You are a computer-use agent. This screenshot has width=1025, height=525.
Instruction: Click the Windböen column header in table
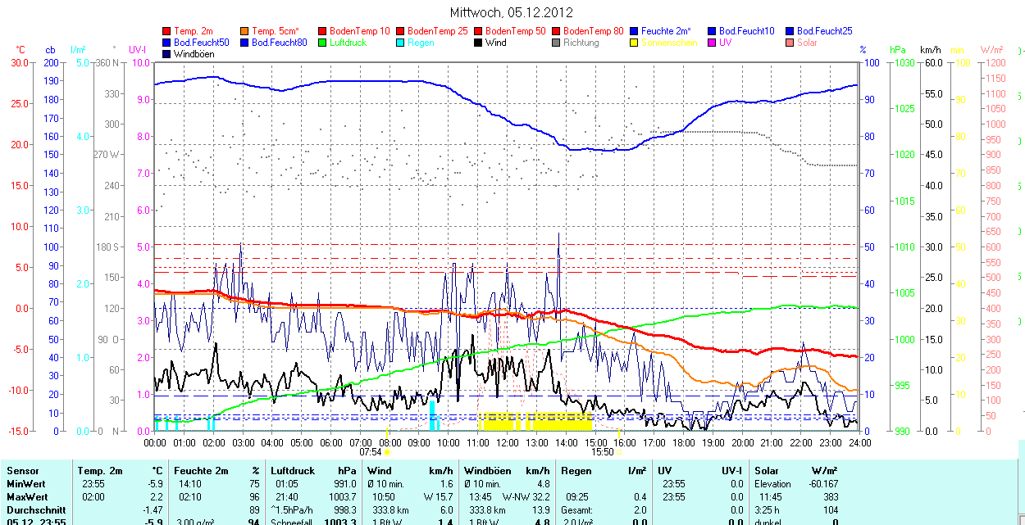(487, 471)
